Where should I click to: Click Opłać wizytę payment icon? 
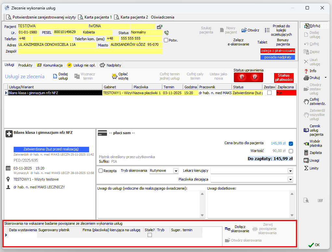point(114,76)
